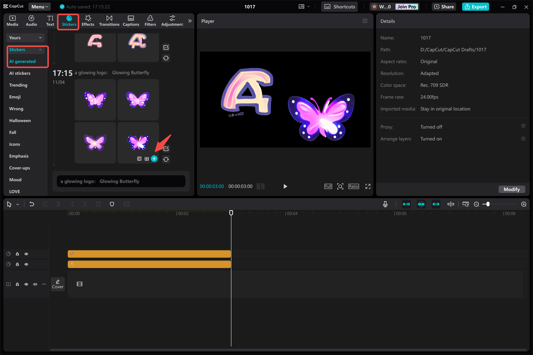Click the Share button

[444, 7]
